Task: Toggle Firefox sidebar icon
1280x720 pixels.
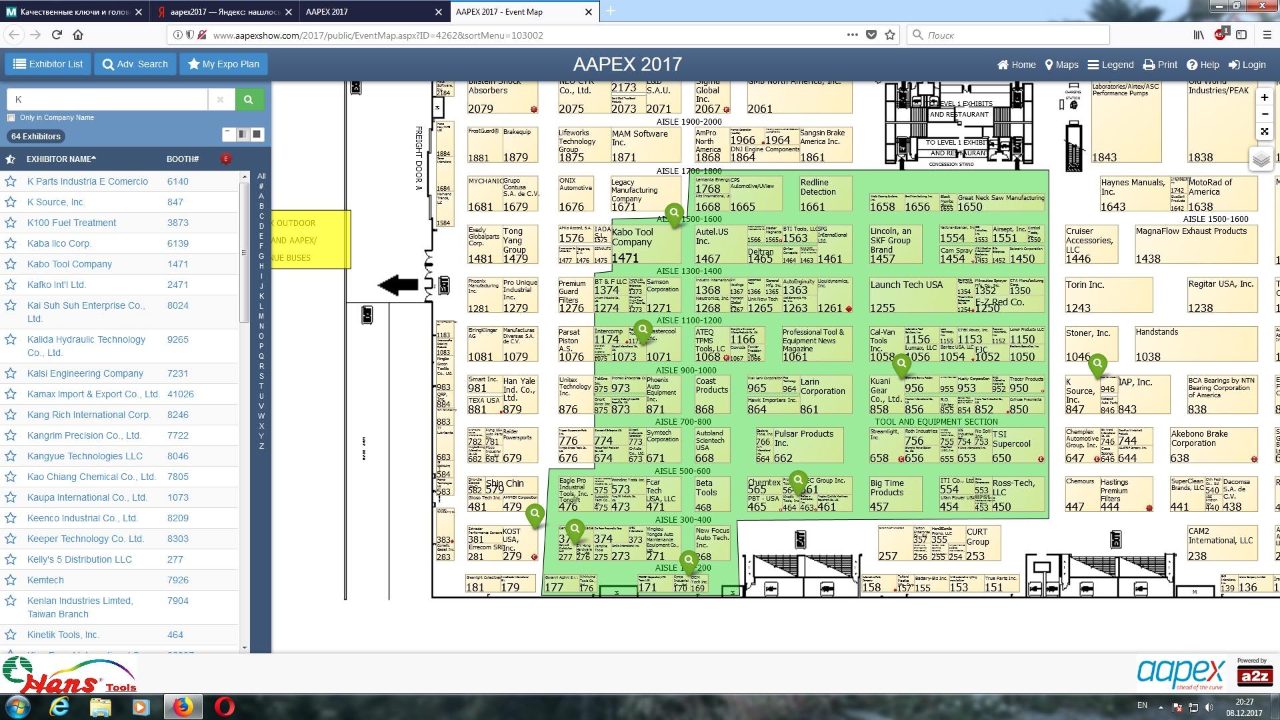Action: pyautogui.click(x=1241, y=35)
